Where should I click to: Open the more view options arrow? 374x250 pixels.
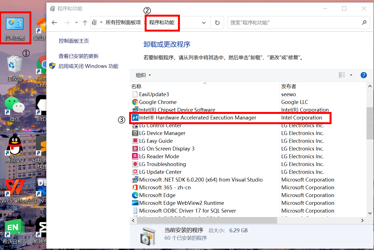[x=351, y=75]
